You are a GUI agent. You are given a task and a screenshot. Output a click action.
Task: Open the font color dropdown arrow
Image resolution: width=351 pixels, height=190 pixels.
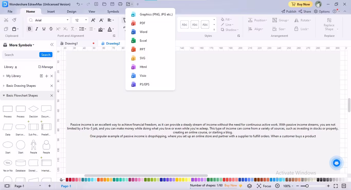(113, 29)
